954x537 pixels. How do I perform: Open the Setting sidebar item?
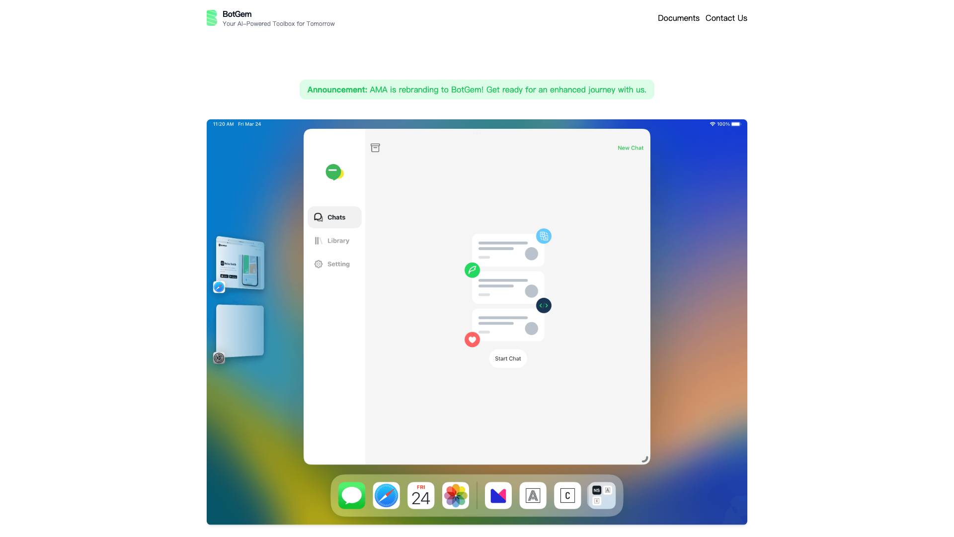[x=334, y=264]
